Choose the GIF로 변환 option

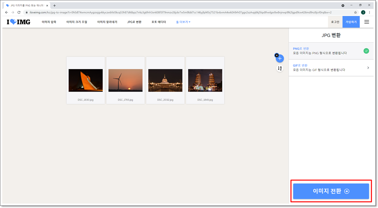(331, 68)
